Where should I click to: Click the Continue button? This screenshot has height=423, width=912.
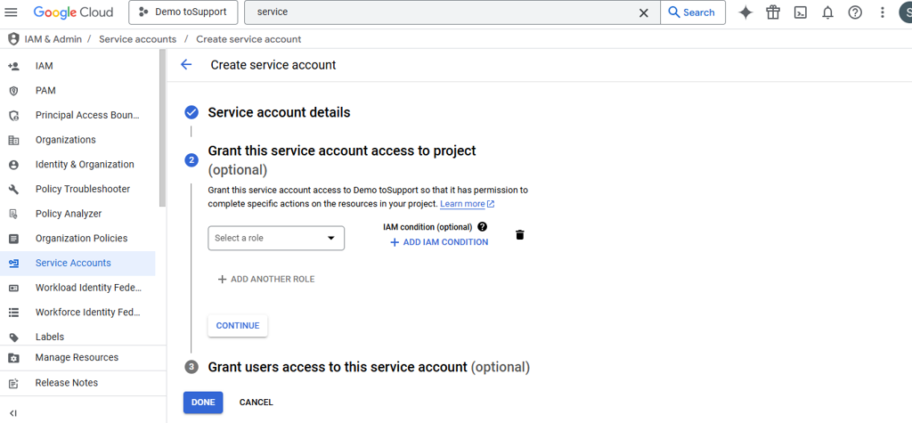point(238,326)
